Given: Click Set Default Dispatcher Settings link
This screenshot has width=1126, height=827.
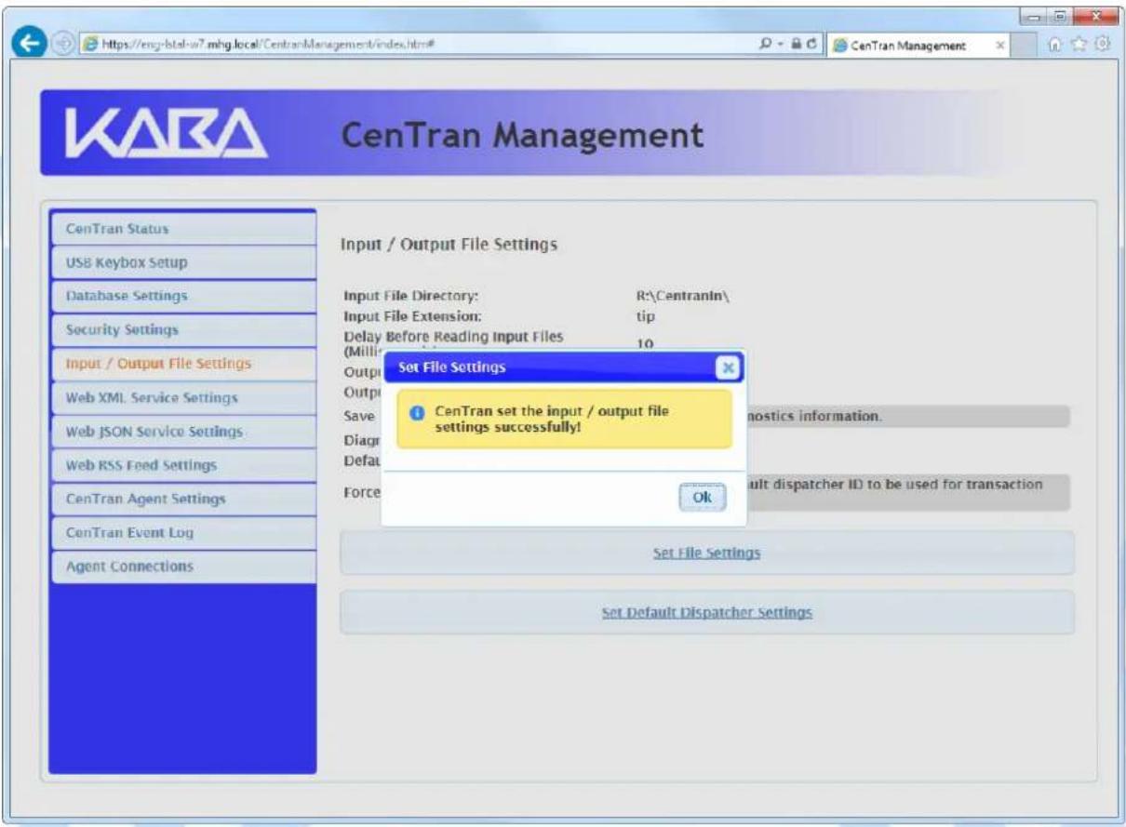Looking at the screenshot, I should pyautogui.click(x=707, y=613).
